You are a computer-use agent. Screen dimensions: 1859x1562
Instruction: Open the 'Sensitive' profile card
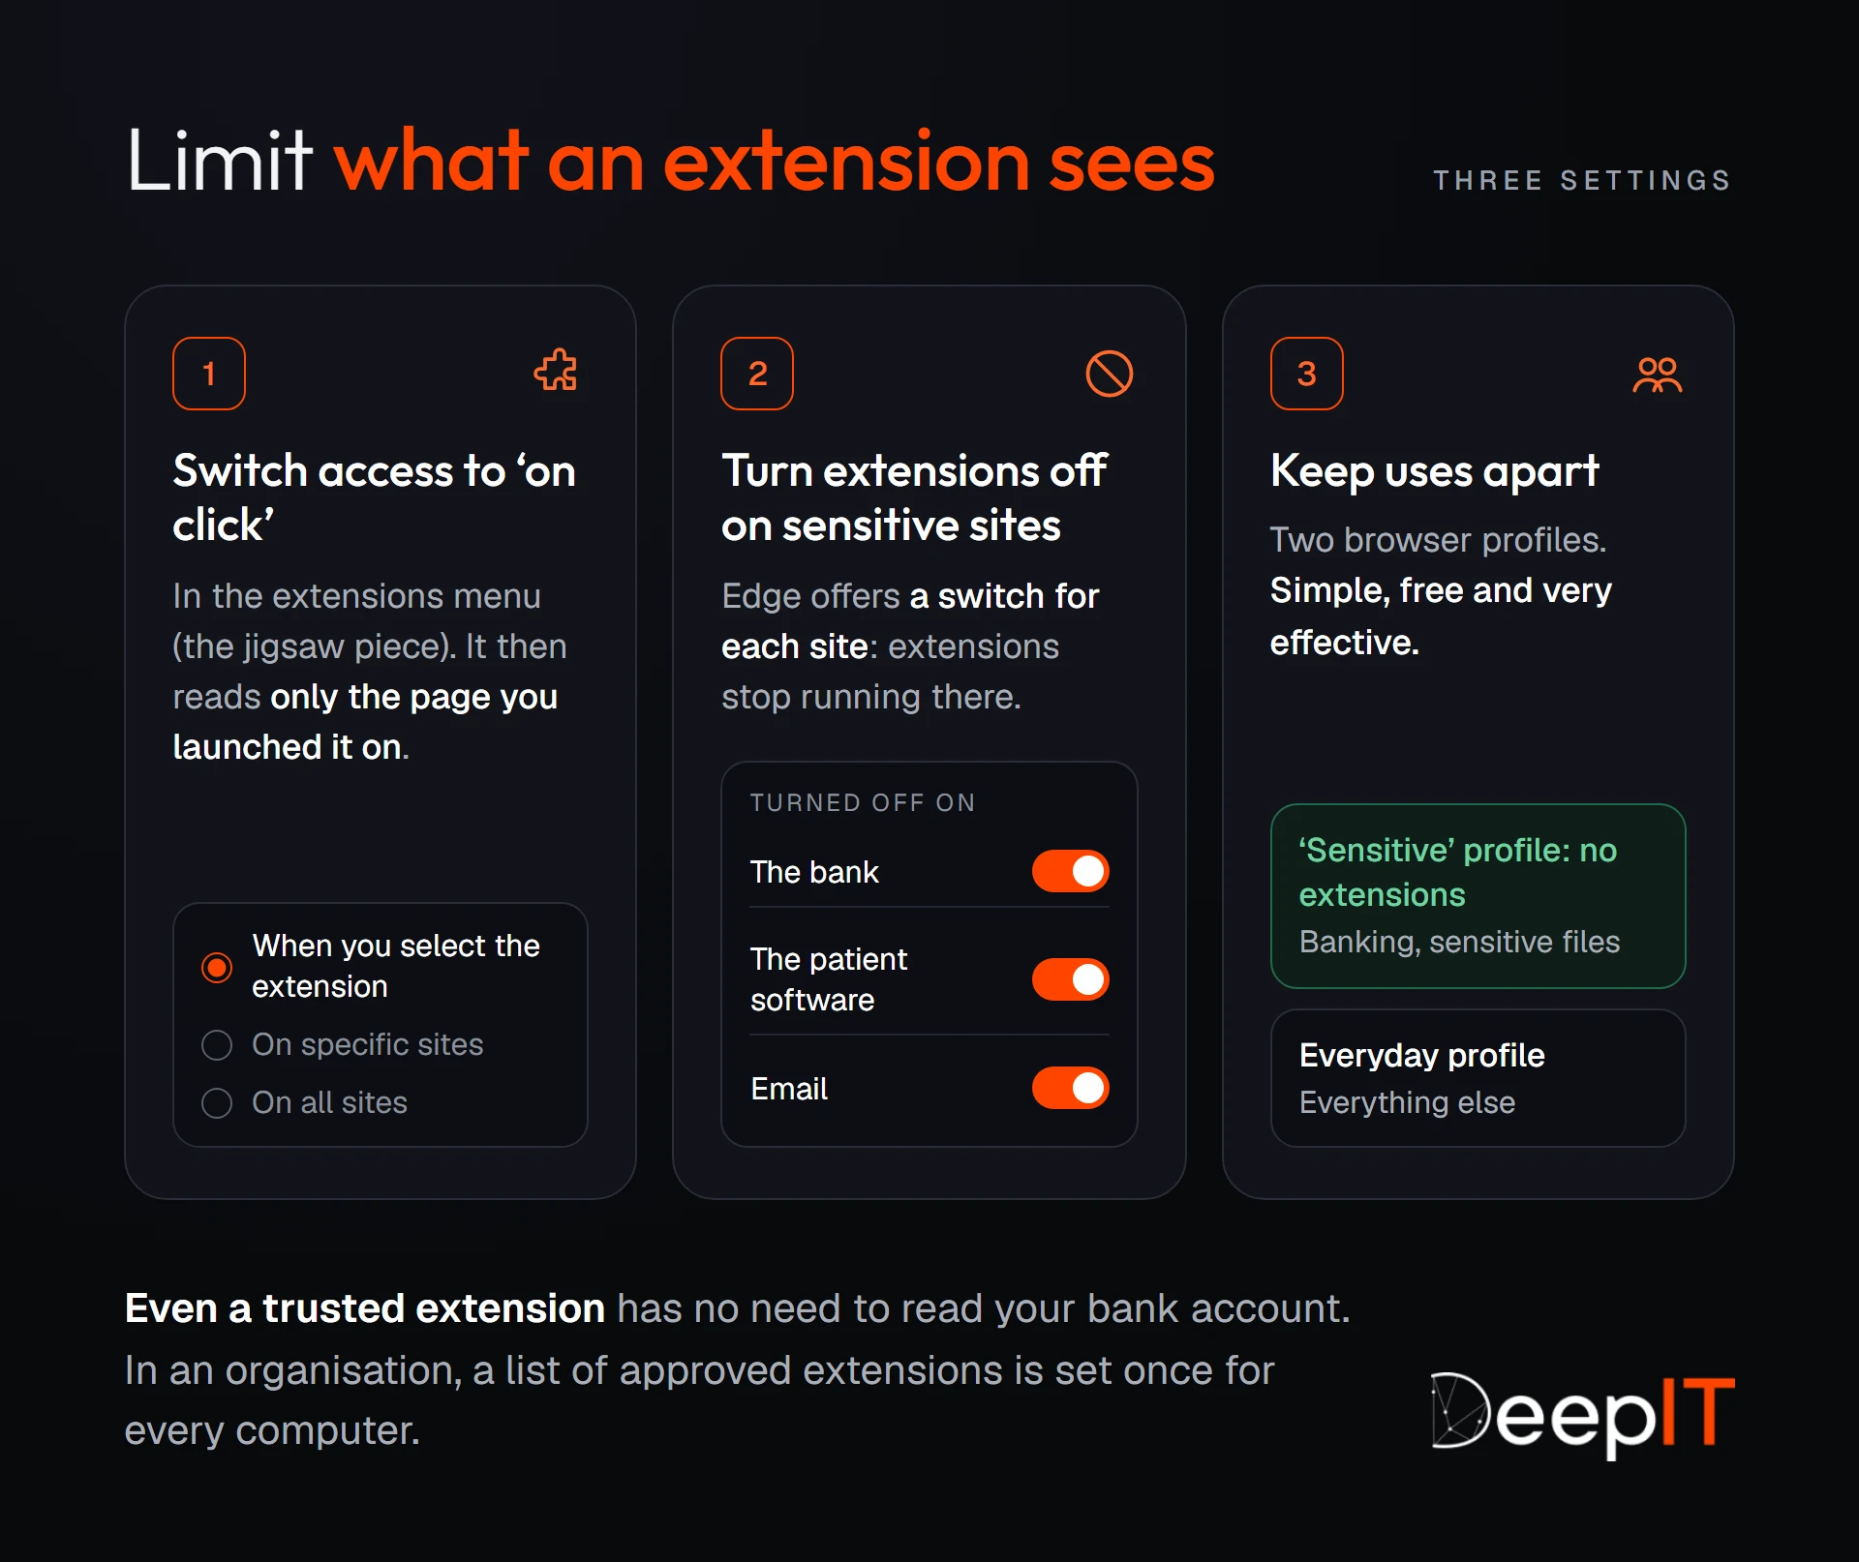pyautogui.click(x=1478, y=896)
